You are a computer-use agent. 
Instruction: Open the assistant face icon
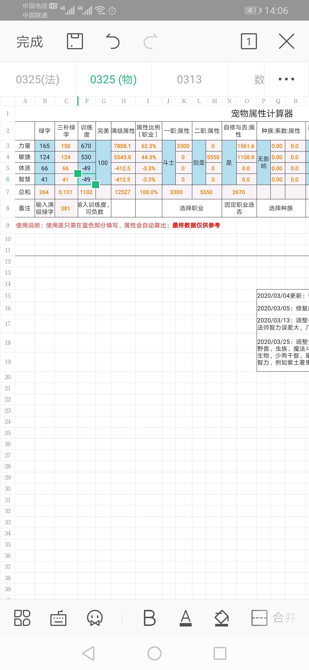(x=95, y=618)
